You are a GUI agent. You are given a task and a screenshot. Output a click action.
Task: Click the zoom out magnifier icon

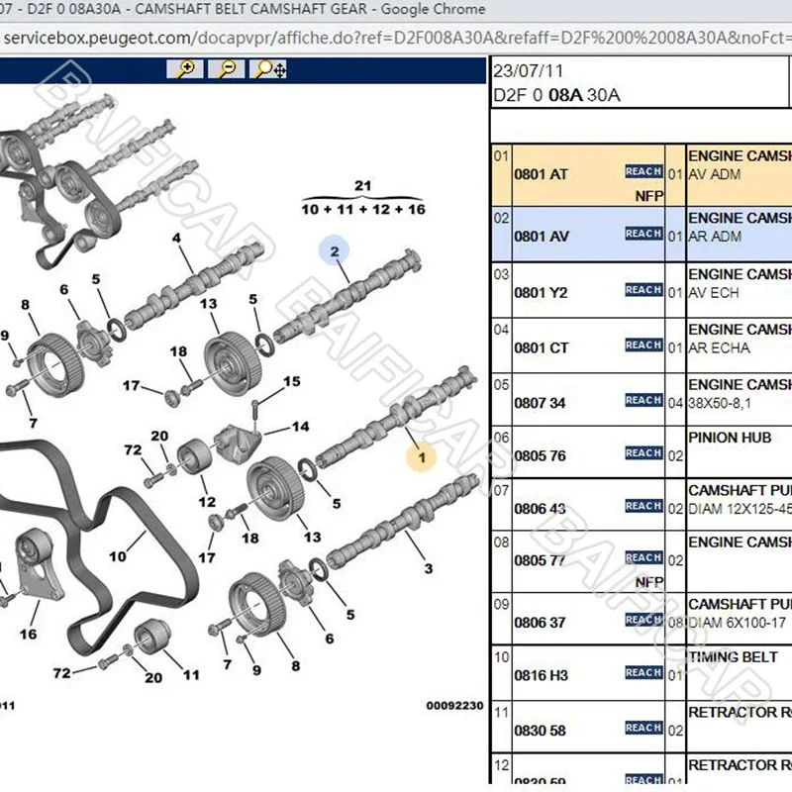pyautogui.click(x=227, y=69)
